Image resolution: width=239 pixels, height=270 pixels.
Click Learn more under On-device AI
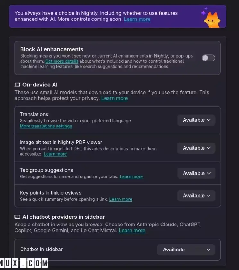coord(115,98)
